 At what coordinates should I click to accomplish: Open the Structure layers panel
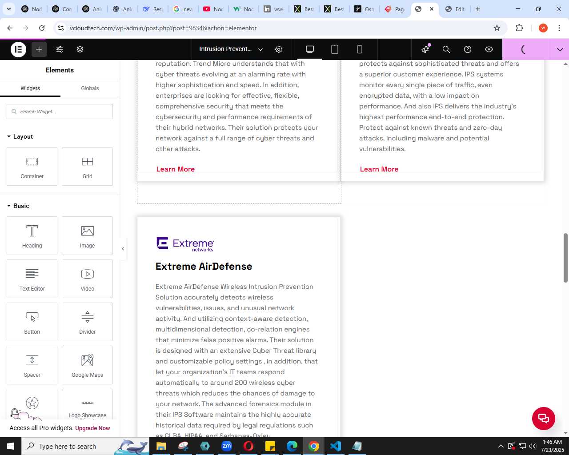80,49
